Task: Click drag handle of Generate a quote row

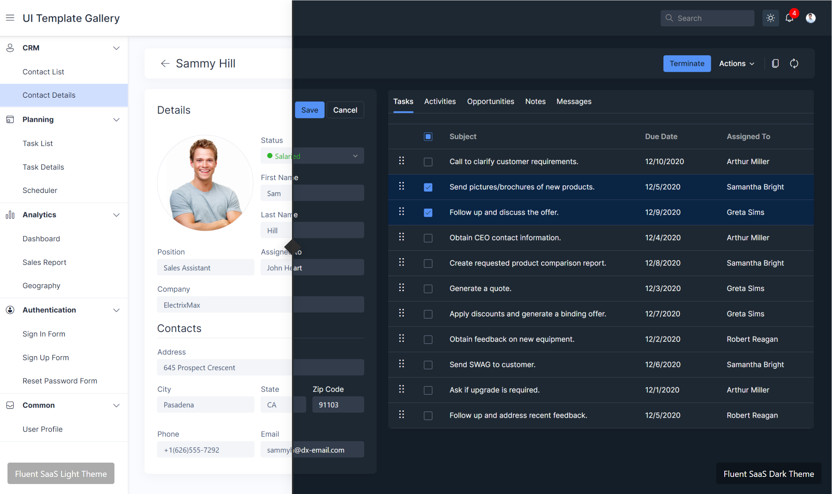Action: [x=401, y=288]
